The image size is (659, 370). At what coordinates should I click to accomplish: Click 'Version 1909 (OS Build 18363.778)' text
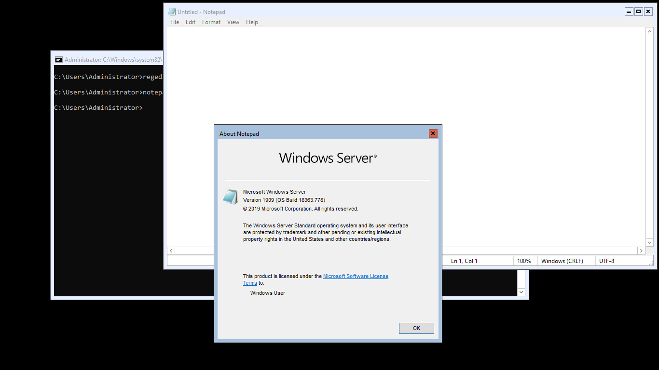(x=284, y=200)
